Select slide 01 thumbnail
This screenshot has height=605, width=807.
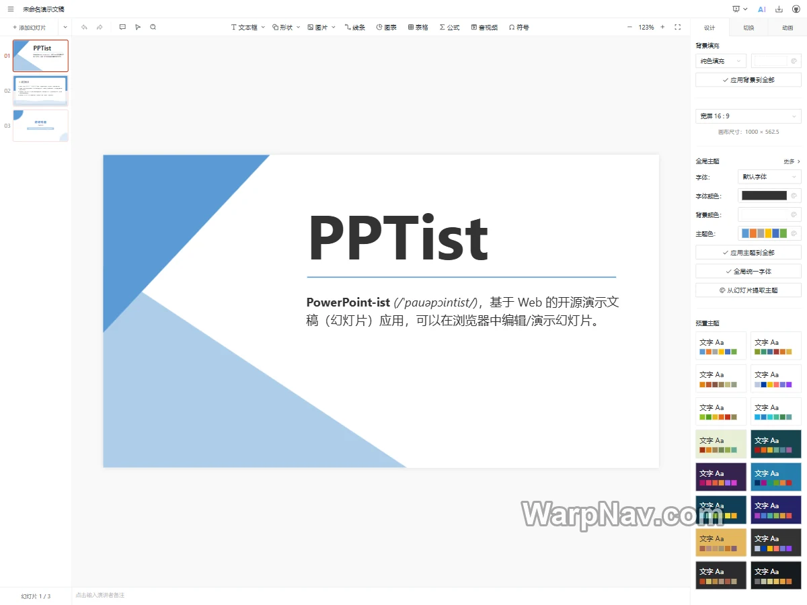40,56
